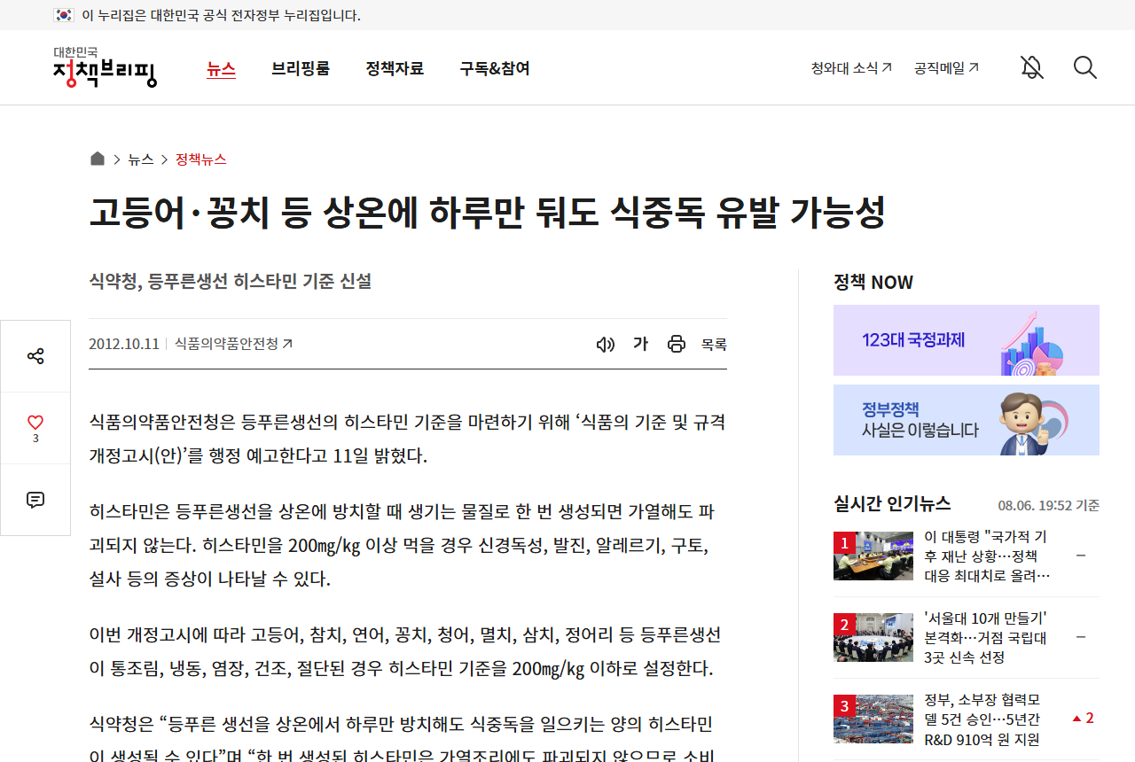Click the timestamp 08.06. 19:52 기준
The image size is (1135, 762).
pos(1049,505)
